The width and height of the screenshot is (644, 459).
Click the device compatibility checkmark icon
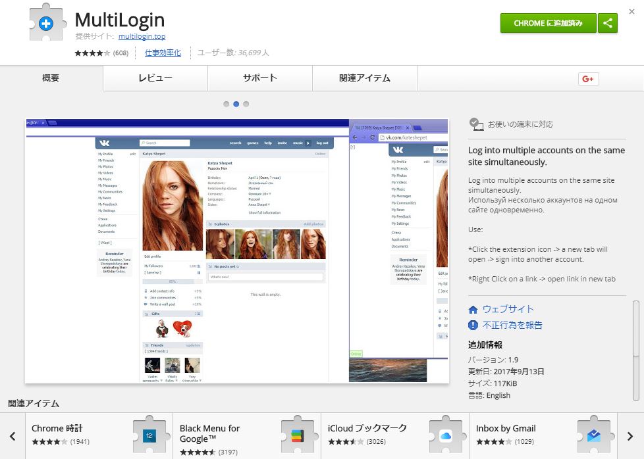coord(477,124)
